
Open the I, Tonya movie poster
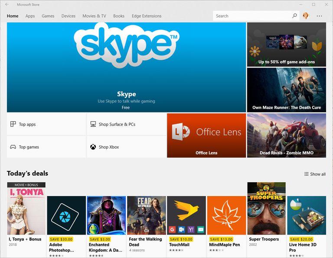pyautogui.click(x=26, y=208)
